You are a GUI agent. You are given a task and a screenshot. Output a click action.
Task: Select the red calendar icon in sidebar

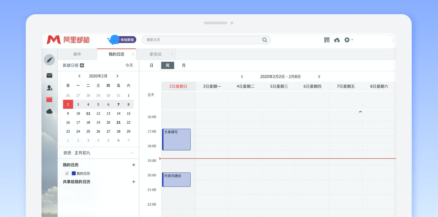click(49, 99)
